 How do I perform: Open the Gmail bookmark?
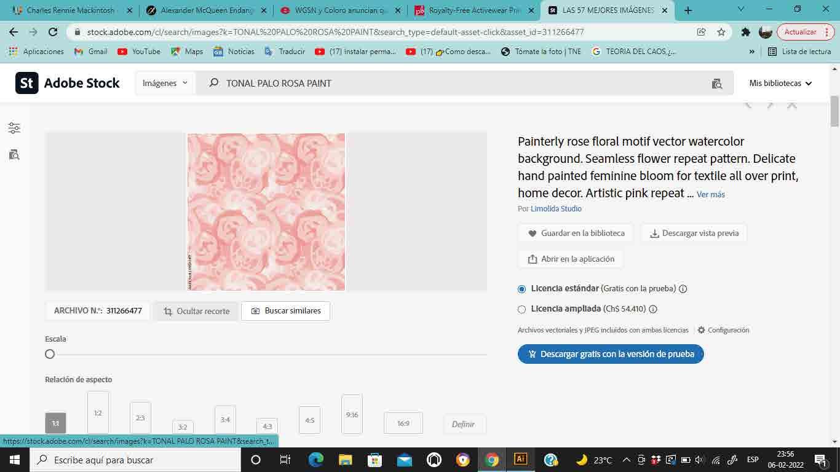click(91, 52)
